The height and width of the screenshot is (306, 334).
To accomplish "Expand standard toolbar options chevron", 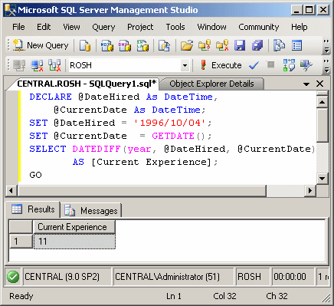I will point(326,45).
